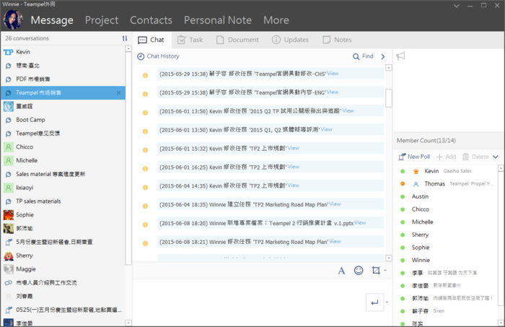Select Michelle in conversation list
The width and height of the screenshot is (505, 327).
click(63, 160)
